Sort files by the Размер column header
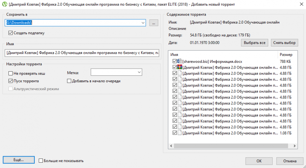 (x=288, y=54)
